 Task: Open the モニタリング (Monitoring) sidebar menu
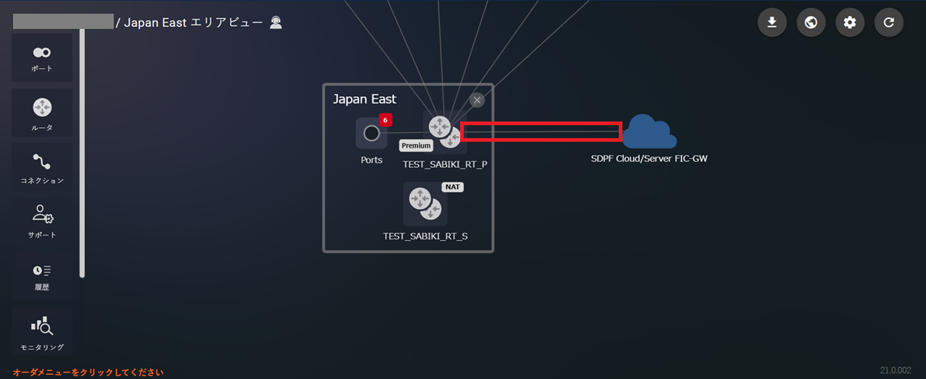tap(41, 331)
